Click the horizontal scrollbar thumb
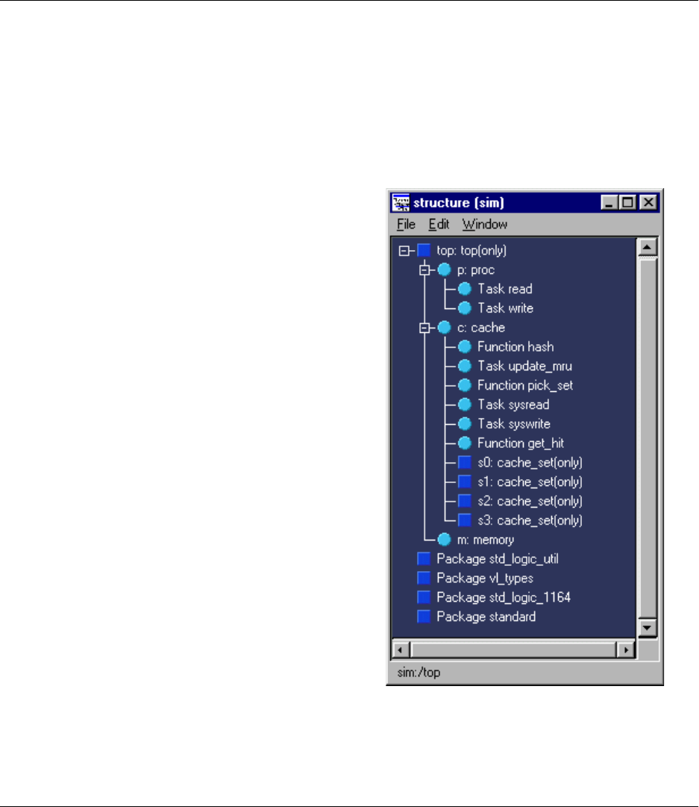699x807 pixels. click(x=513, y=650)
